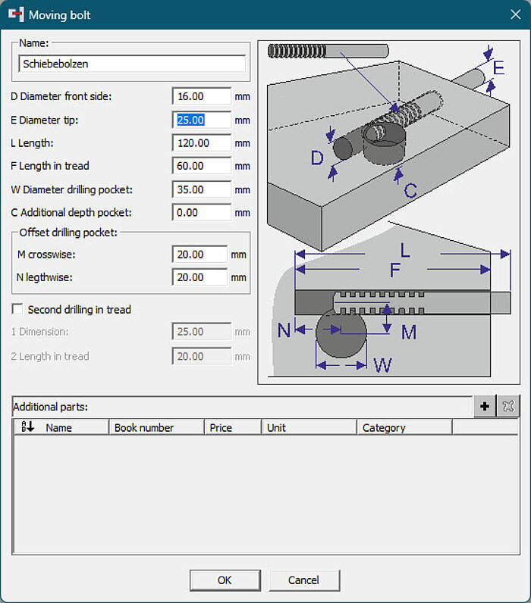
Task: Click the delete additional part icon
Action: pos(508,406)
